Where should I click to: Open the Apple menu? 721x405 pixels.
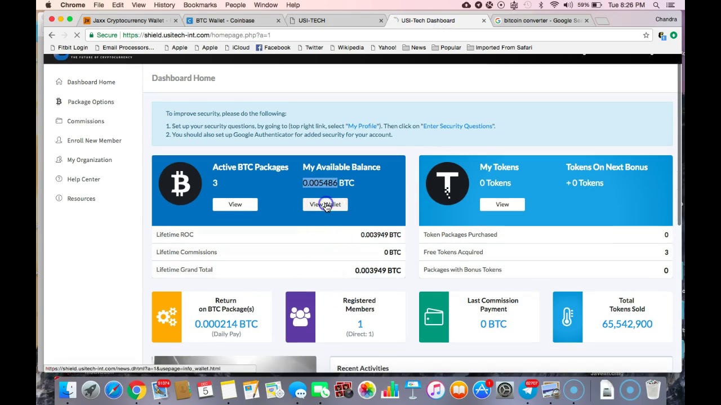[48, 5]
